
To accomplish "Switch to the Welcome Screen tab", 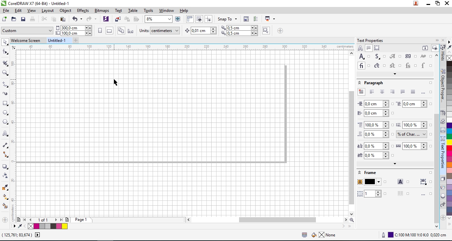I will (x=25, y=40).
